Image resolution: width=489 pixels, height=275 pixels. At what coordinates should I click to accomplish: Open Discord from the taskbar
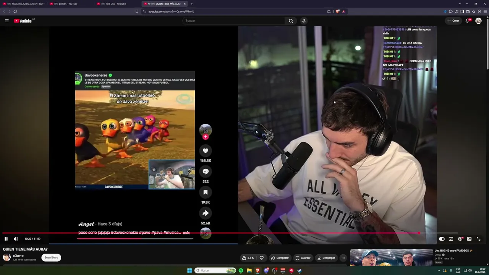click(266, 270)
